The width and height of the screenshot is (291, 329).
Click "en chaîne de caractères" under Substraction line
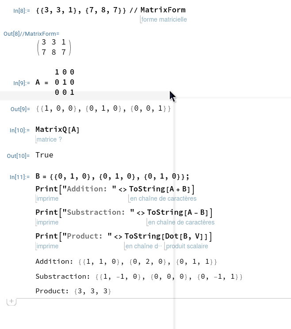click(x=181, y=222)
